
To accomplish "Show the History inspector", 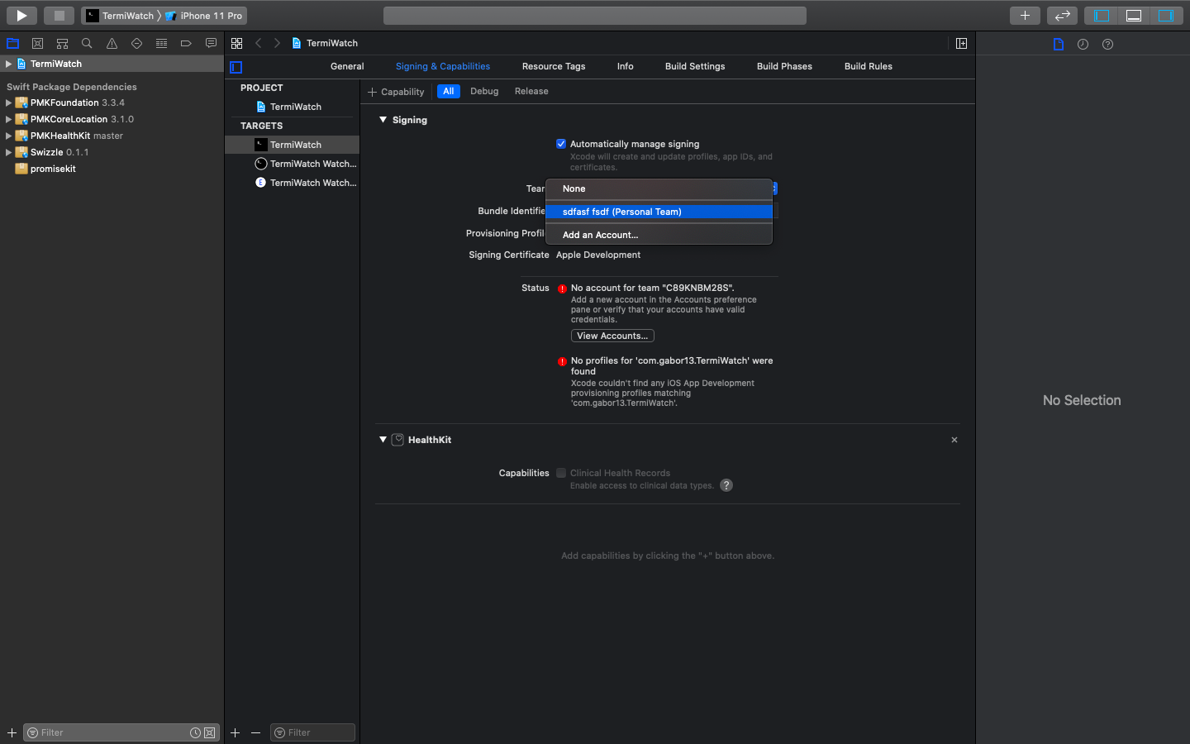I will pyautogui.click(x=1083, y=44).
